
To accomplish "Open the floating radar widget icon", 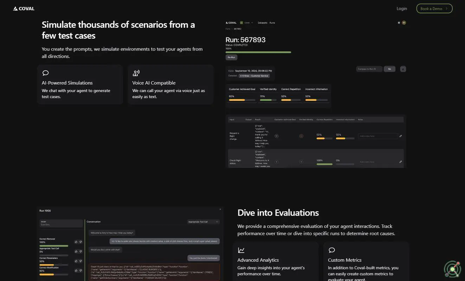I will [x=452, y=269].
